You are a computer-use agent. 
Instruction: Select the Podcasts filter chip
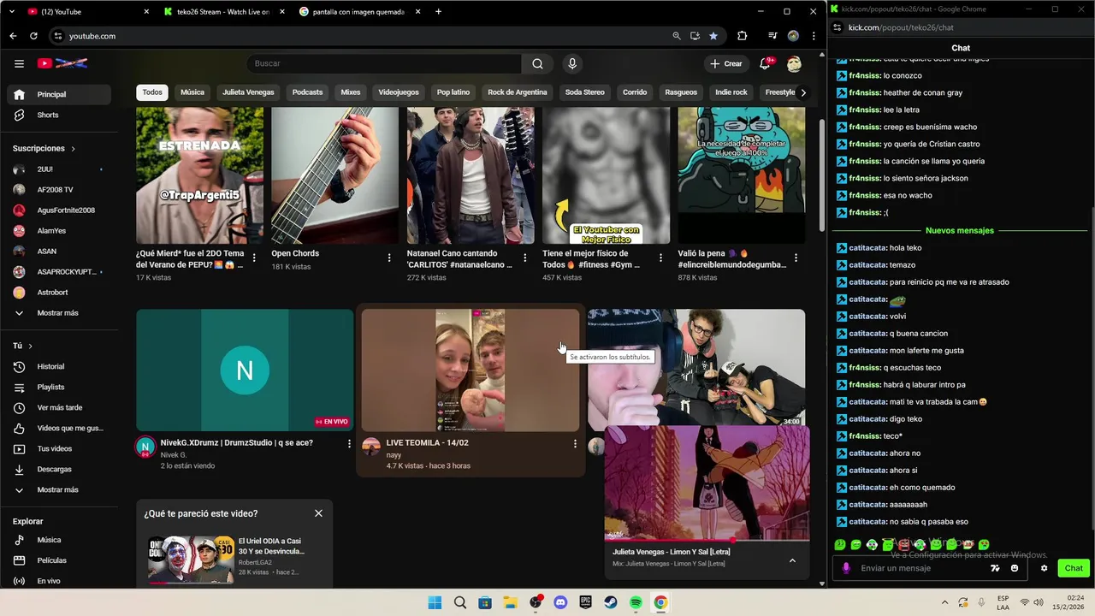[307, 92]
